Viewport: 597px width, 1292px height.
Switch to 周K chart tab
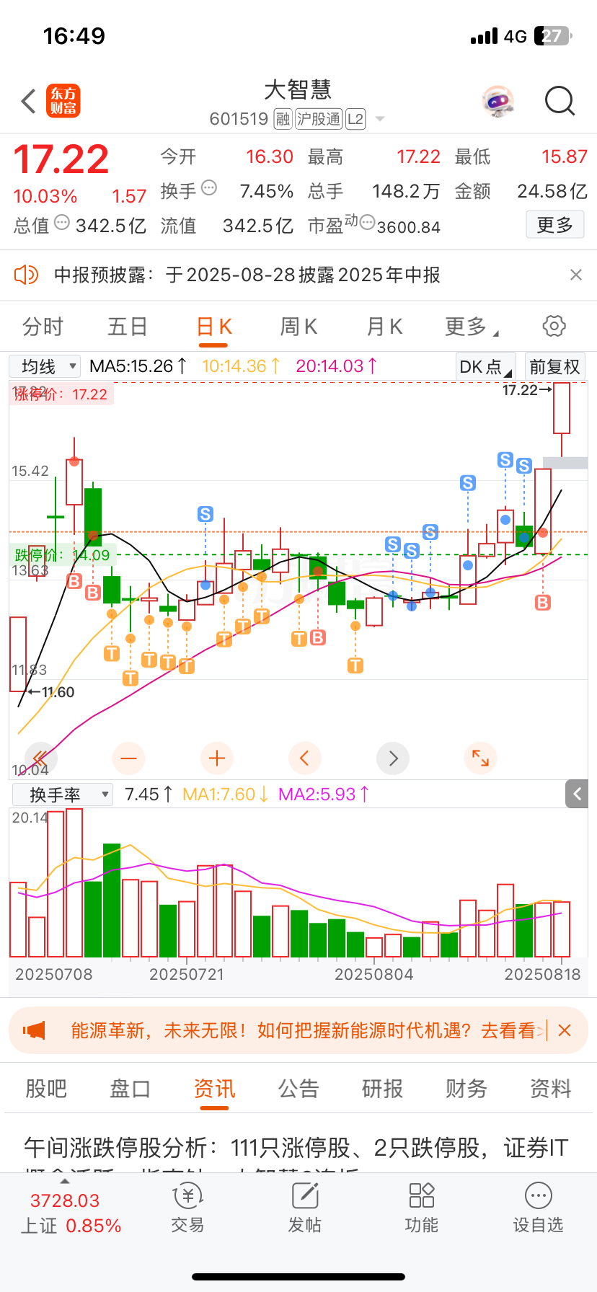[x=298, y=327]
